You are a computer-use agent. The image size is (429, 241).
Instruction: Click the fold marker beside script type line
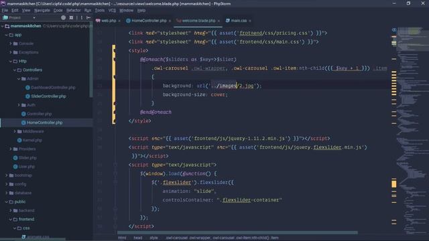coord(115,165)
